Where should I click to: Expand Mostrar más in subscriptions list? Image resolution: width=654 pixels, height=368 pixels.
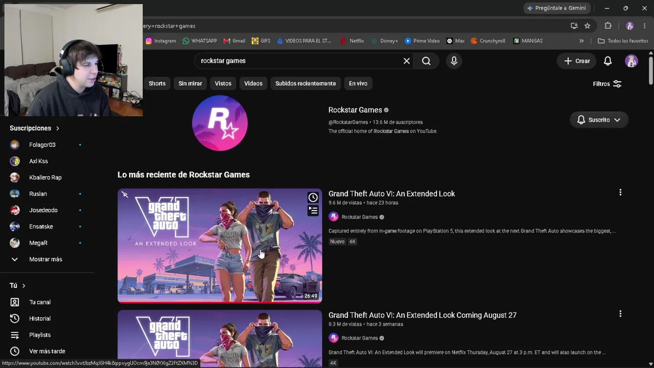(46, 259)
